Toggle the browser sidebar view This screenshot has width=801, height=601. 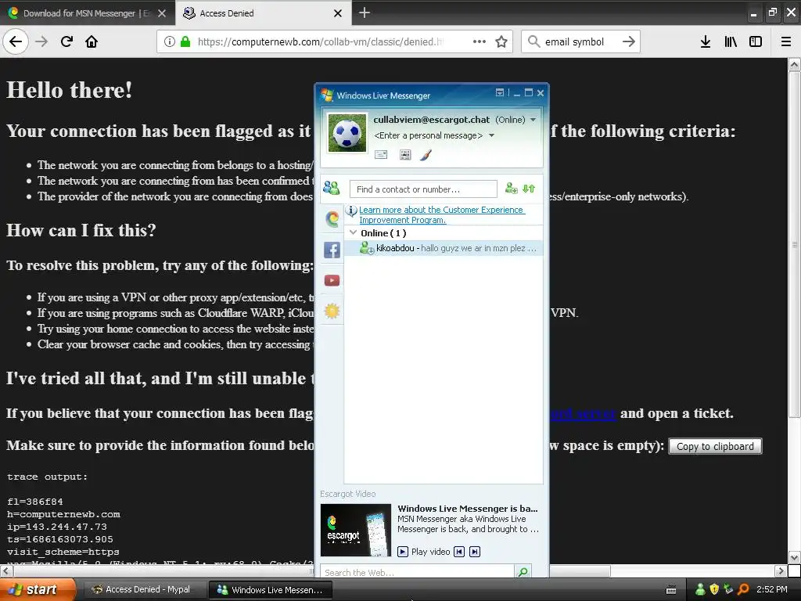click(x=756, y=41)
